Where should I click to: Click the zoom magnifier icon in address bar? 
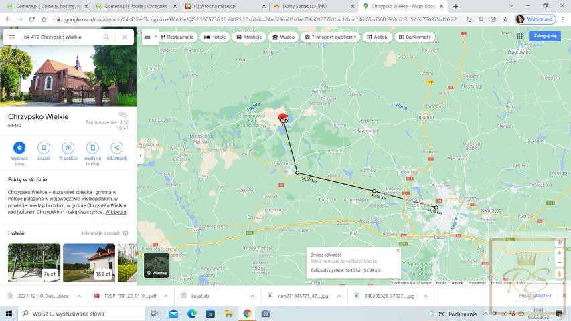(x=481, y=19)
